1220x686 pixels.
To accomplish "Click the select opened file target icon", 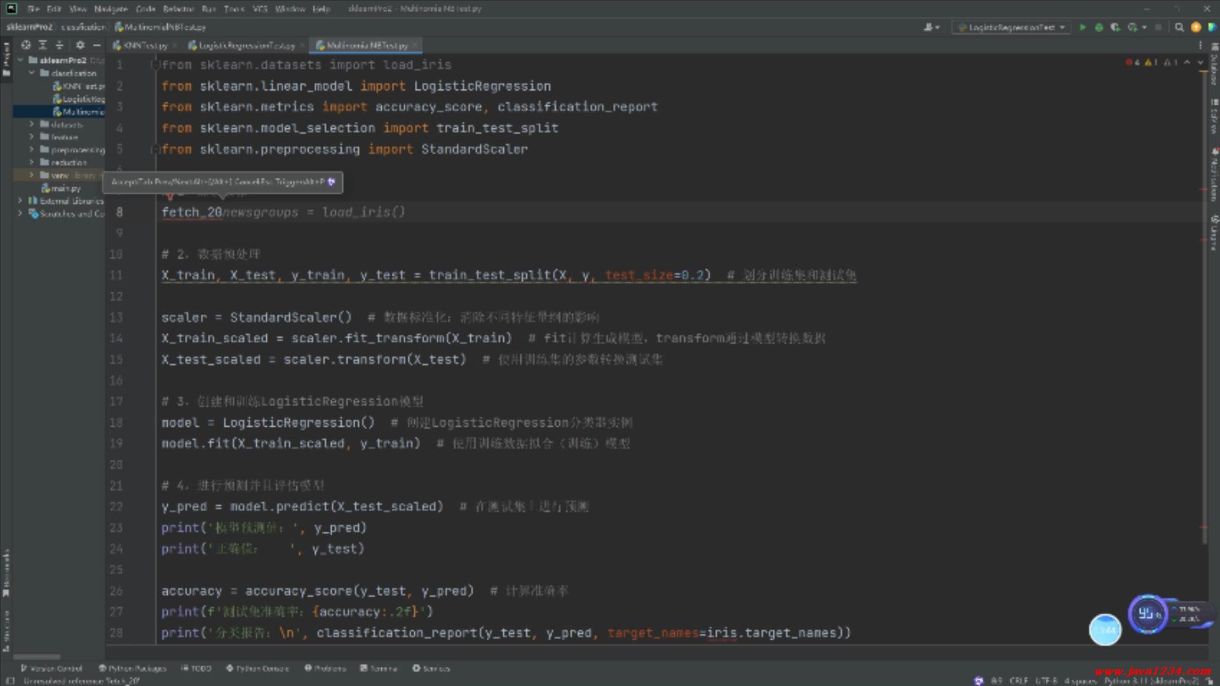I will pyautogui.click(x=26, y=45).
